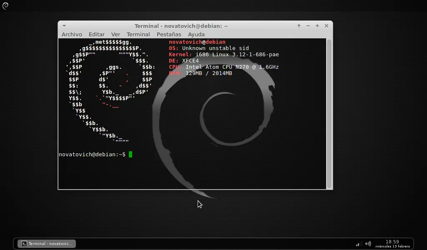Open the clock showing 18:59
Viewport: 427px width, 250px height.
(392, 242)
